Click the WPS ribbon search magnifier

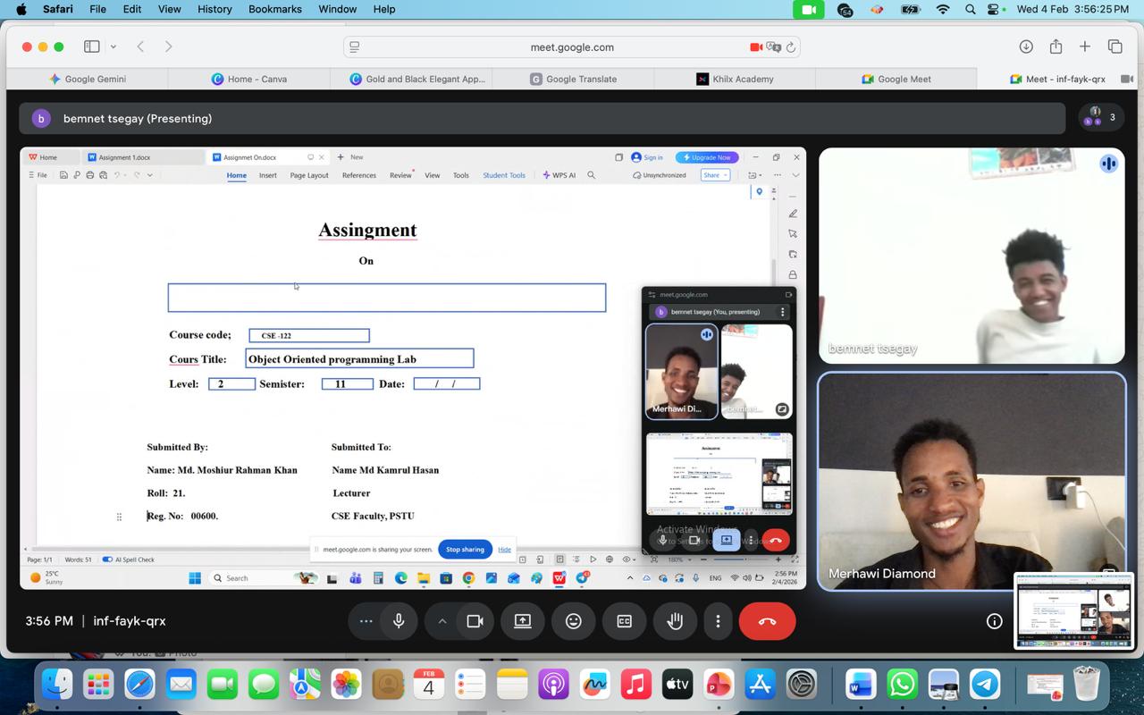click(x=591, y=175)
